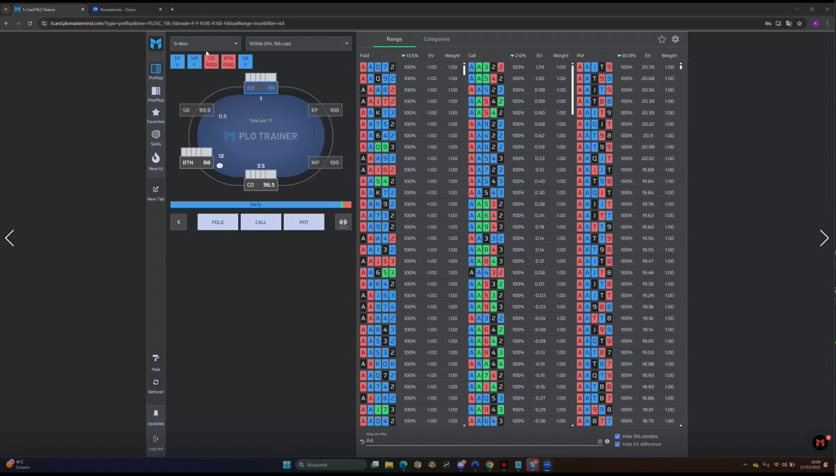Click the AA filter input field
This screenshot has width=836, height=476.
coord(480,441)
